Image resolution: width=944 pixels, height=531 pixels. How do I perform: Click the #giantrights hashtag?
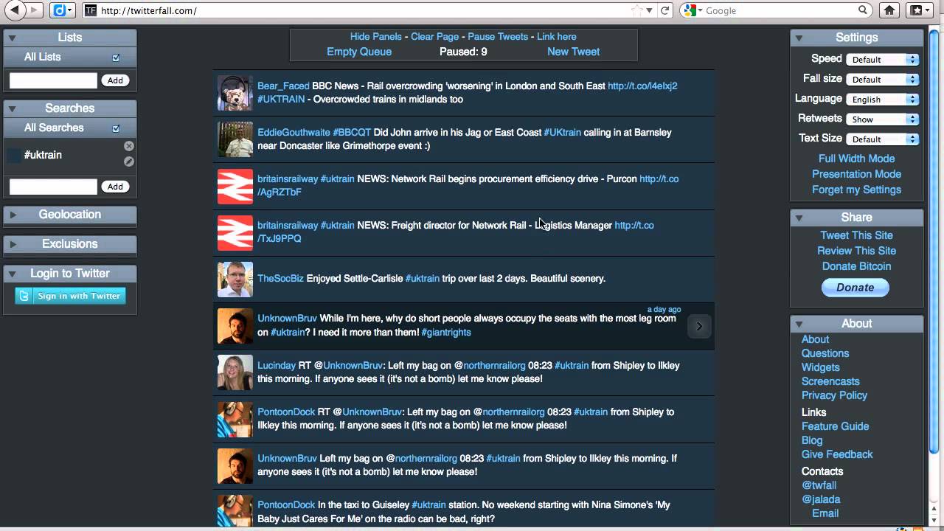pyautogui.click(x=446, y=332)
